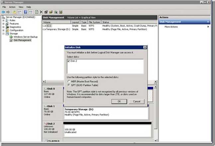This screenshot has width=215, height=146.
Task: Sort by the Type column header
Action: [x=84, y=22]
